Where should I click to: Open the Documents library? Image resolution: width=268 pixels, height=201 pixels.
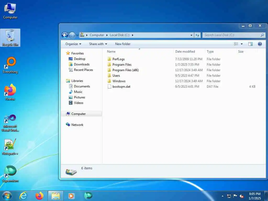coord(80,86)
